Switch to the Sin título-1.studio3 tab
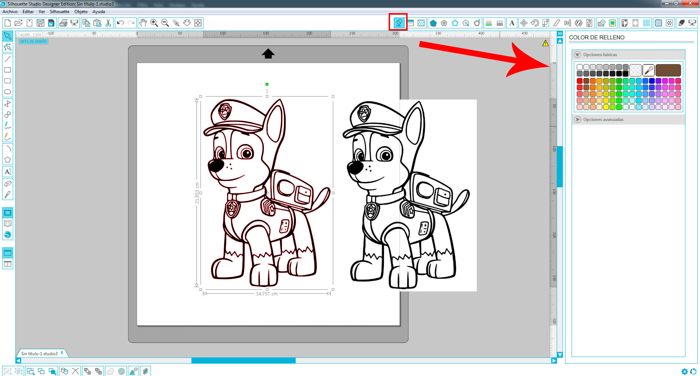 (x=39, y=353)
